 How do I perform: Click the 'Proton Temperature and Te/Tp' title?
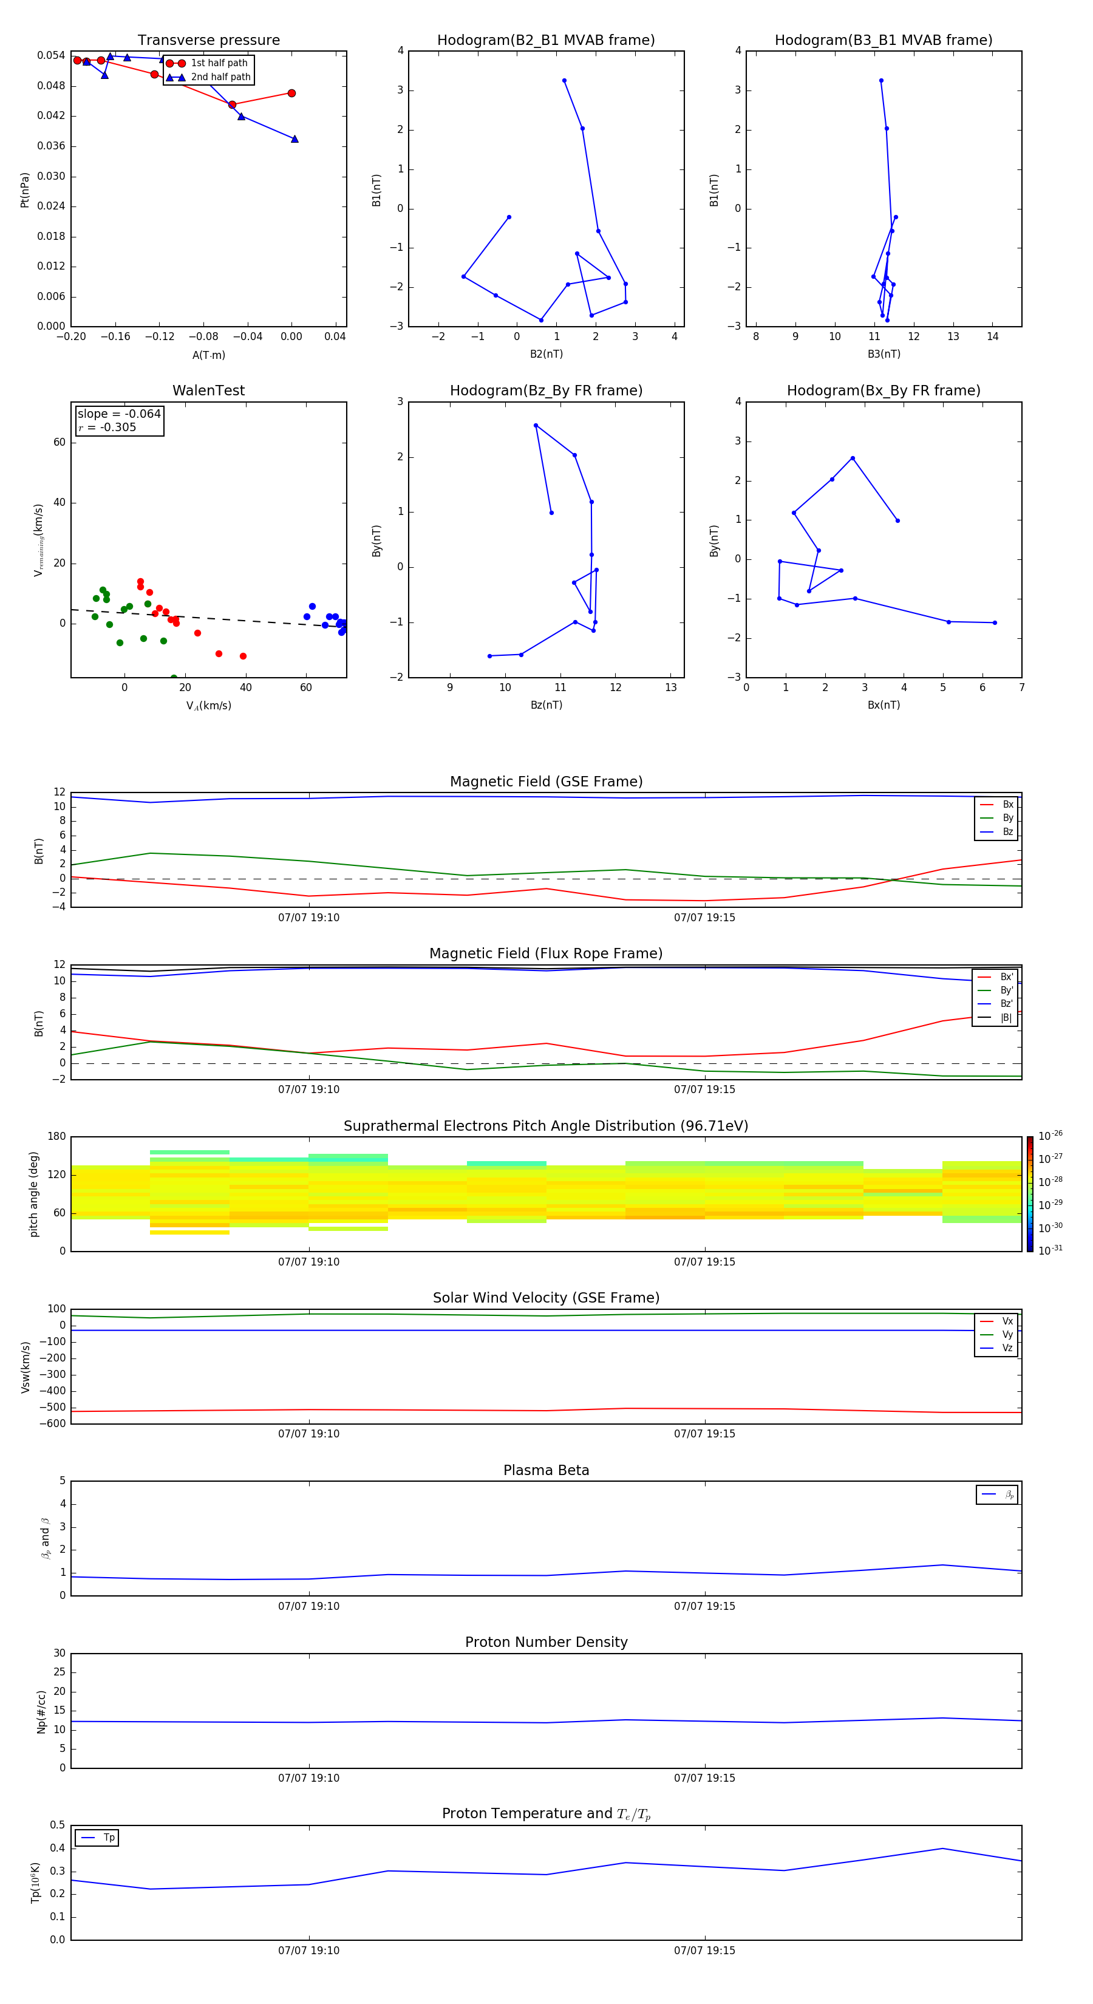point(546,1813)
